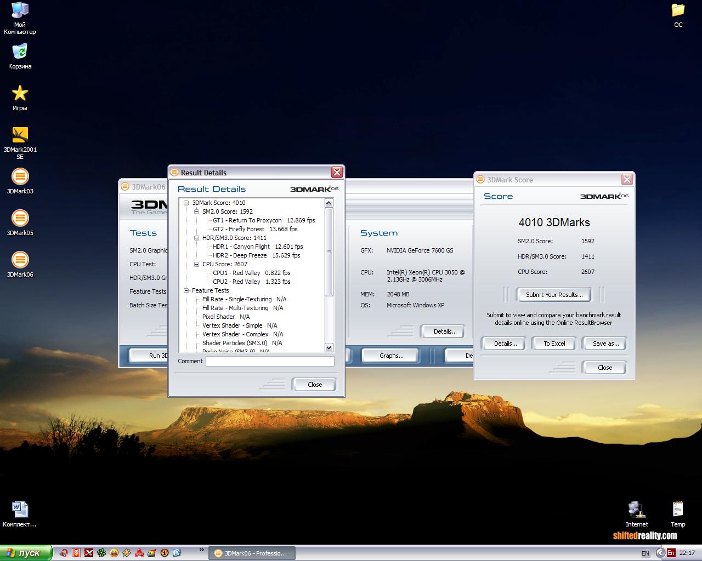This screenshot has width=702, height=561.
Task: Select the Игры star desktop icon
Action: pos(20,98)
